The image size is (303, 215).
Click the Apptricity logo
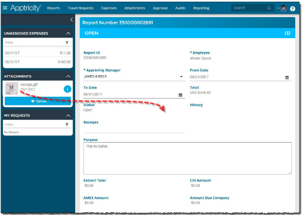pyautogui.click(x=25, y=8)
